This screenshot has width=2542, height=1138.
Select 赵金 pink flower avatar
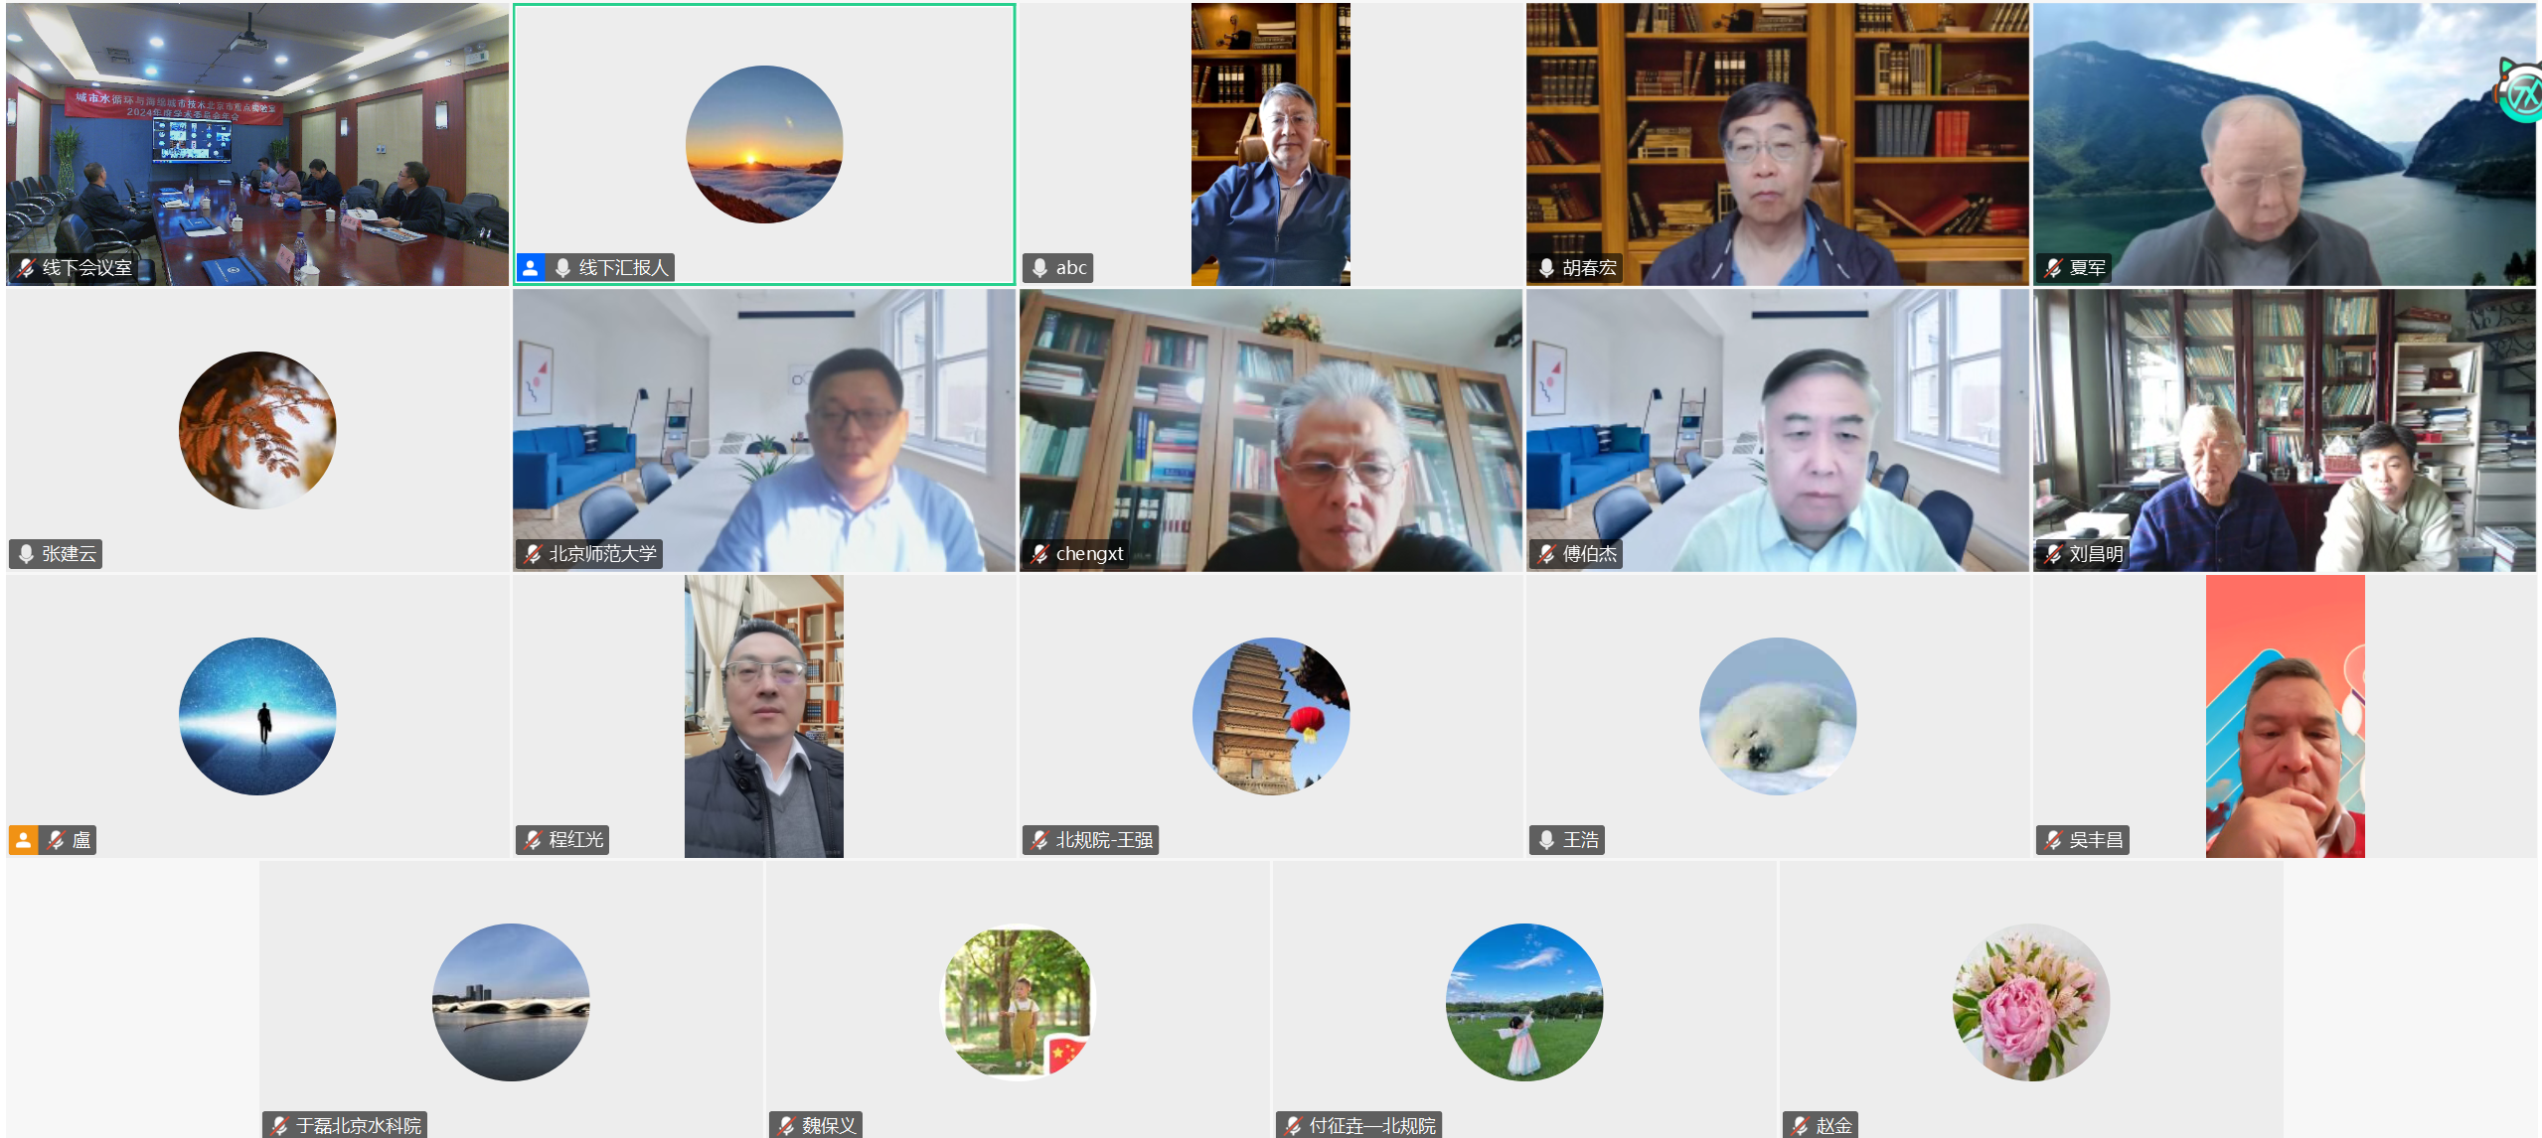[2030, 1001]
